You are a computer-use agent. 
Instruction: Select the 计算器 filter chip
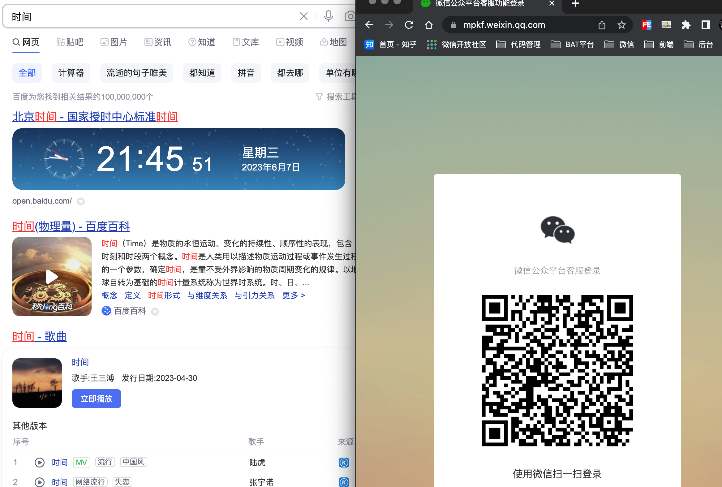pyautogui.click(x=71, y=73)
